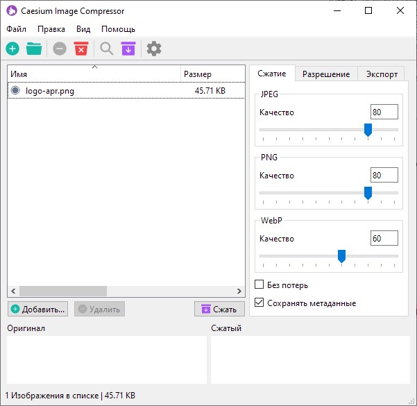Image resolution: width=417 pixels, height=406 pixels.
Task: Switch to the Экспорт tab
Action: click(x=382, y=74)
